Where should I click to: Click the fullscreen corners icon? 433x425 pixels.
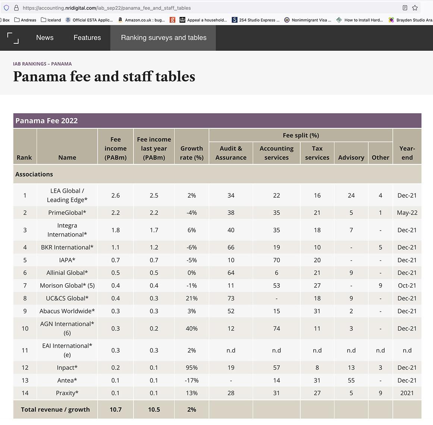13,38
